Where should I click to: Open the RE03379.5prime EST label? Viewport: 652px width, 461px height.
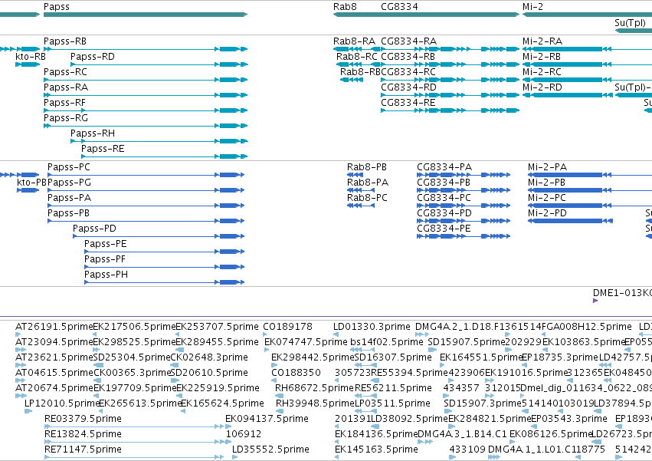(x=84, y=419)
